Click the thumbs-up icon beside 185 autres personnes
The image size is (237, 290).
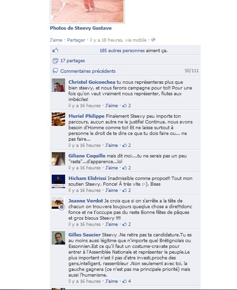coord(56,50)
